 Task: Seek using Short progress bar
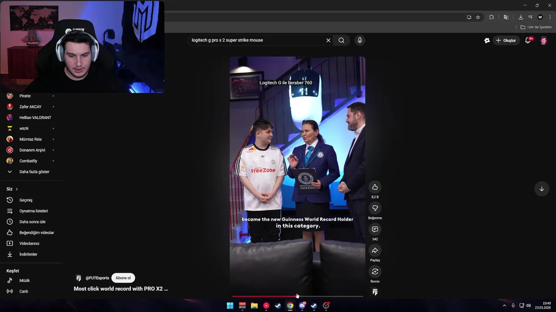click(x=297, y=296)
